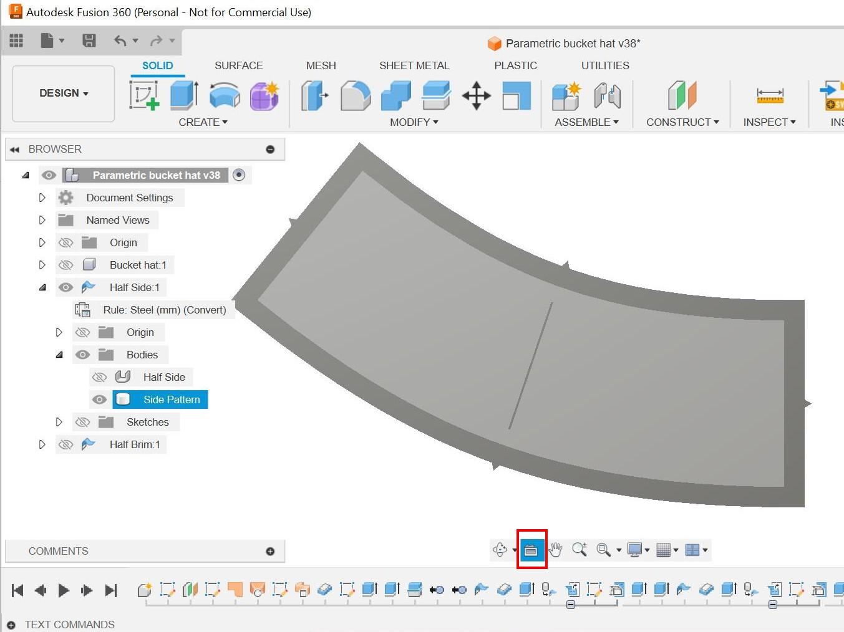Add a comment with the plus icon
This screenshot has width=844, height=632.
(x=270, y=551)
